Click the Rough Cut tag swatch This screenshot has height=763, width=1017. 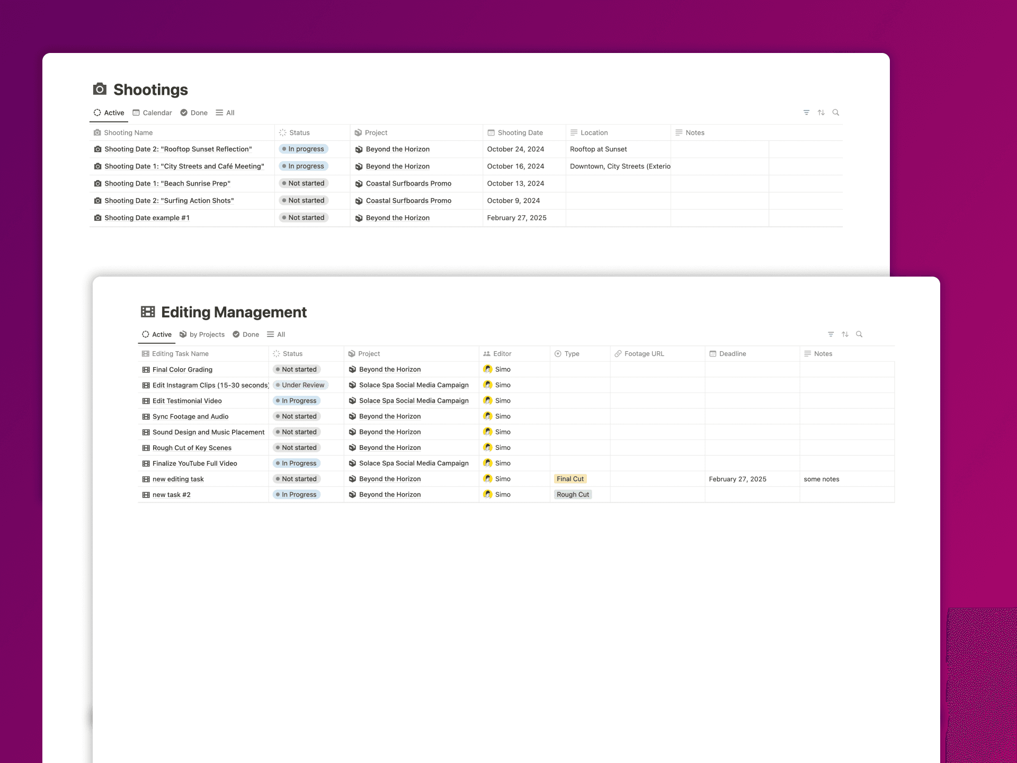tap(573, 494)
